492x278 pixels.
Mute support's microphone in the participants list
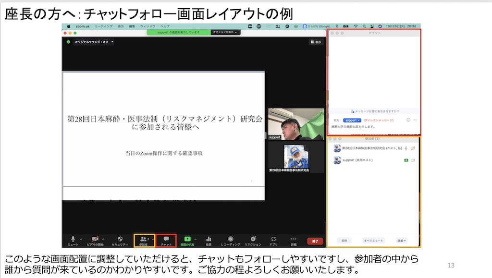[406, 160]
